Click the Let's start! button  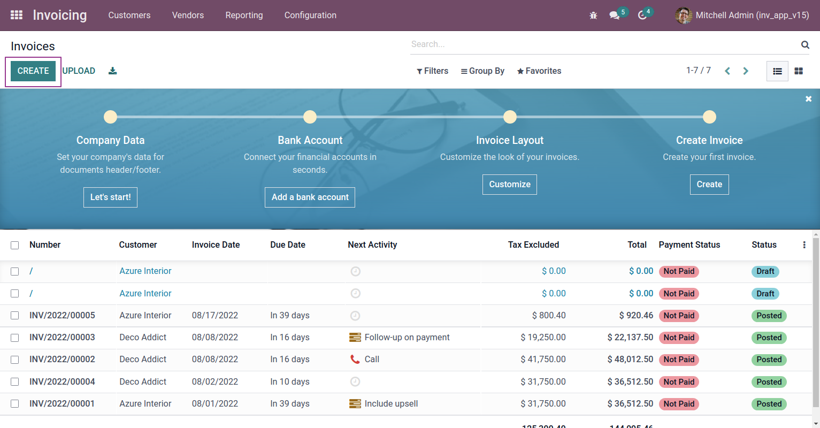coord(111,197)
